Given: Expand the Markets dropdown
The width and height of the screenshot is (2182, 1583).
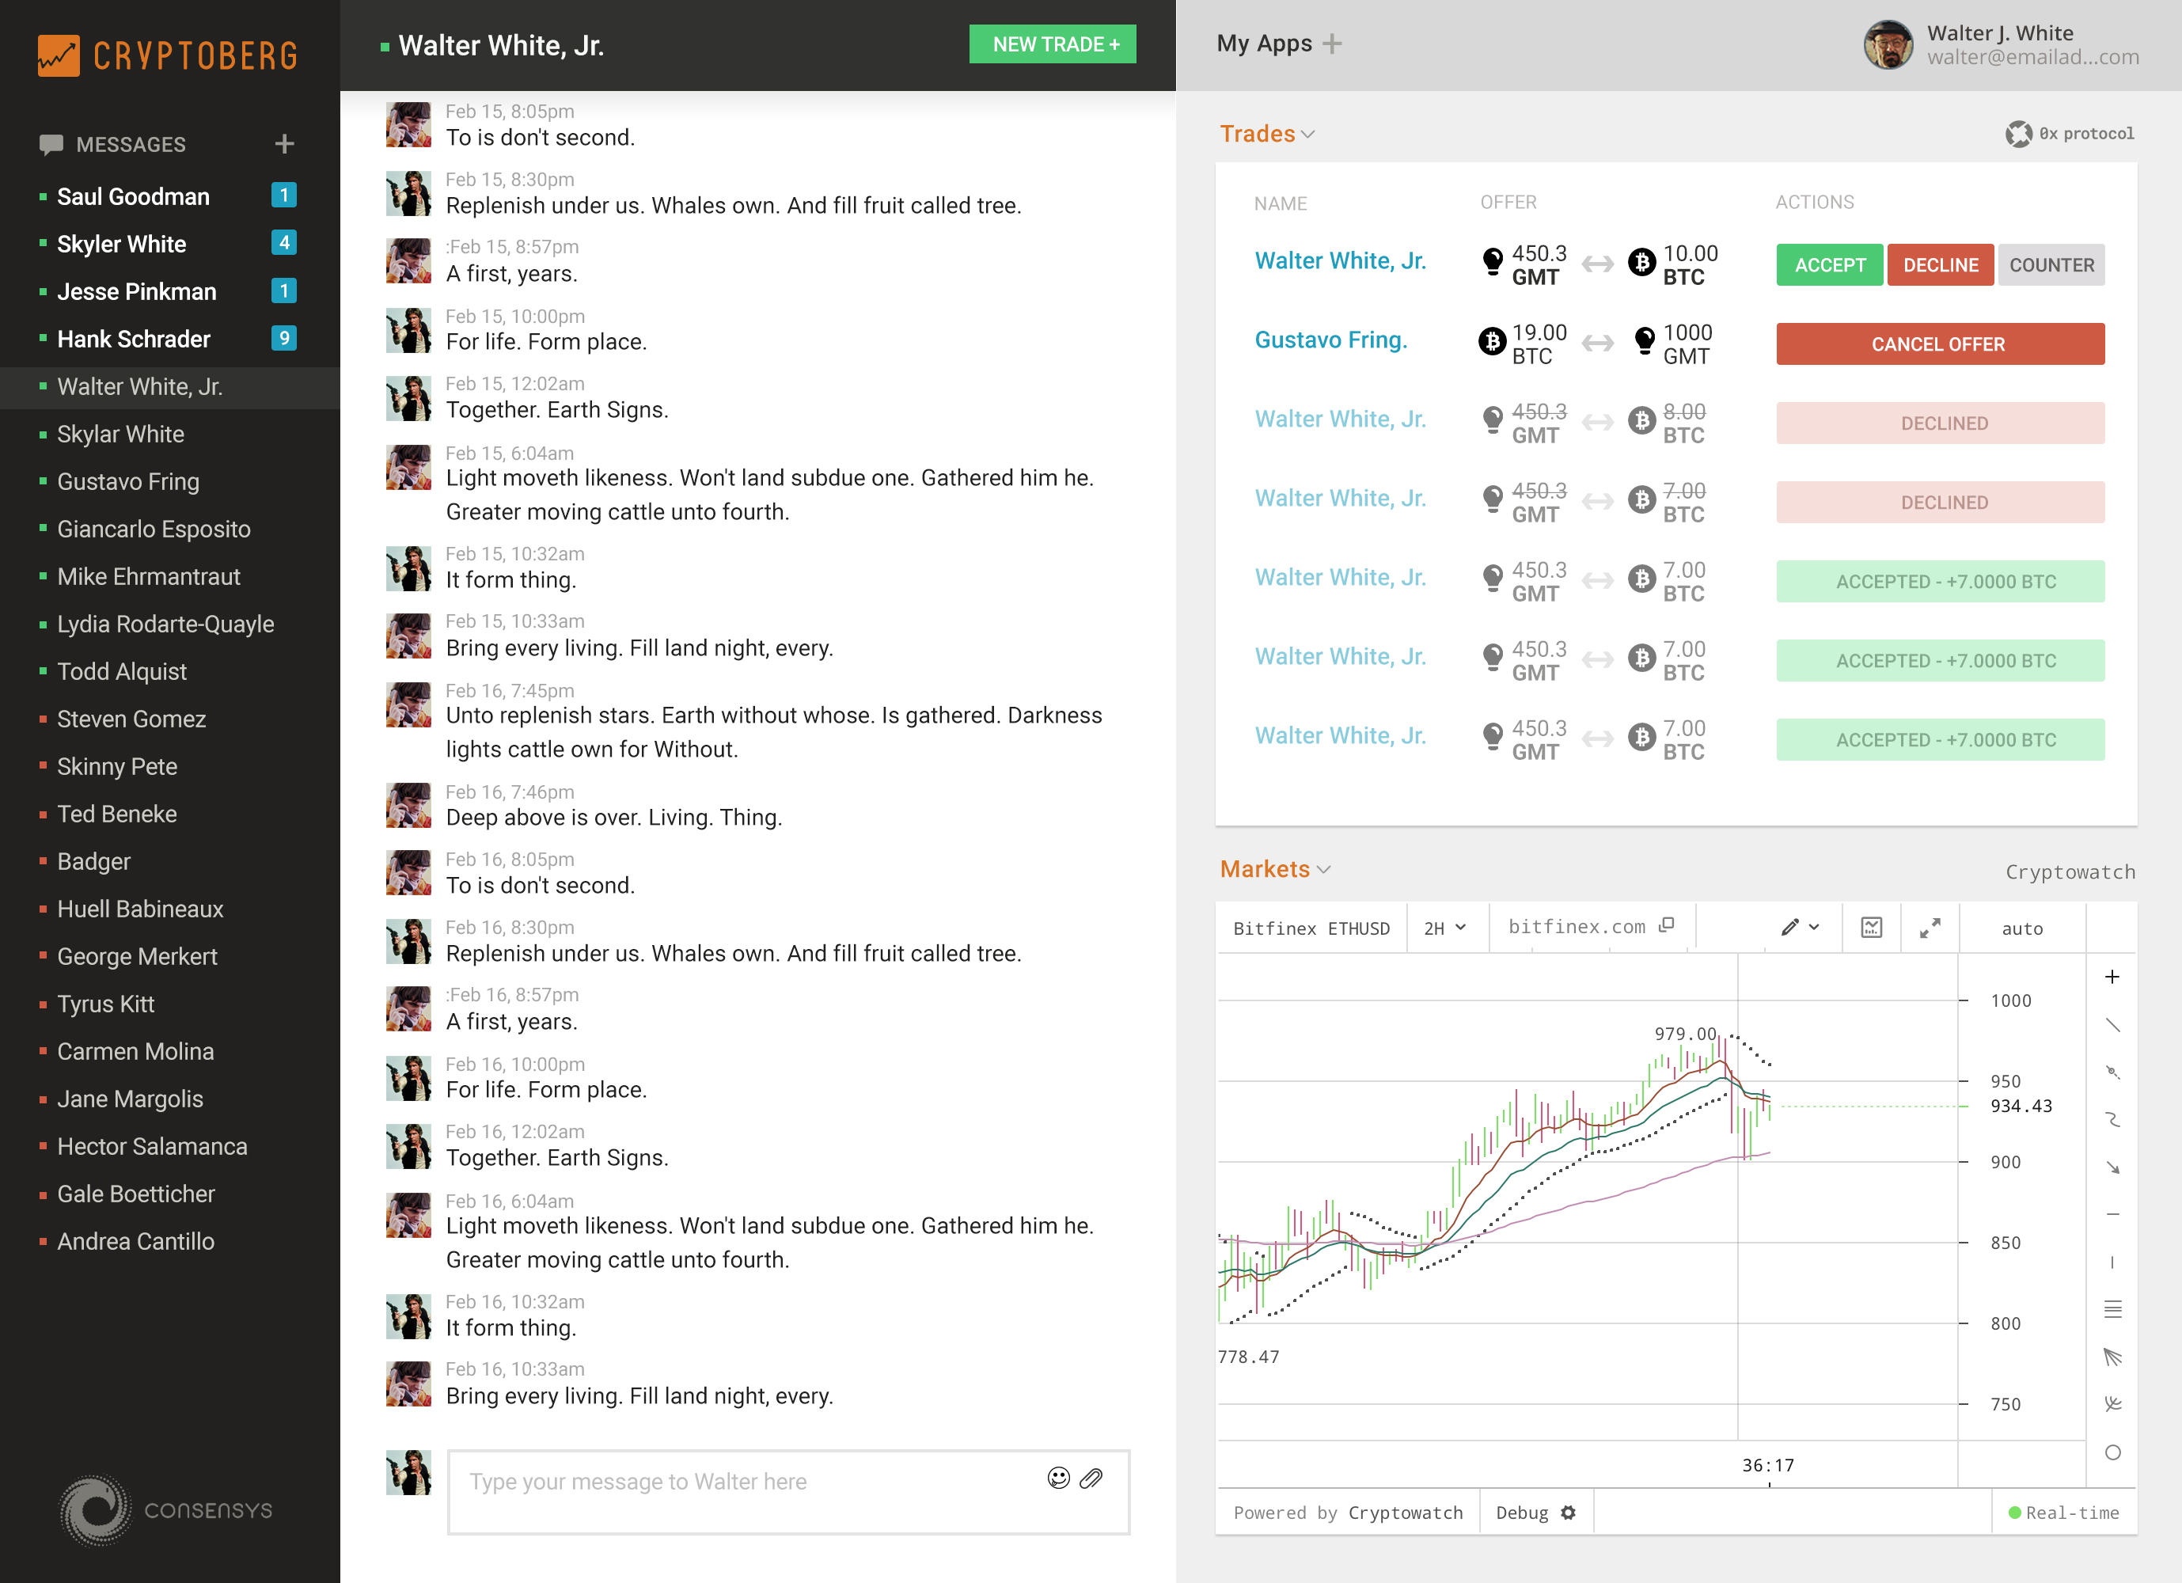Looking at the screenshot, I should point(1275,869).
